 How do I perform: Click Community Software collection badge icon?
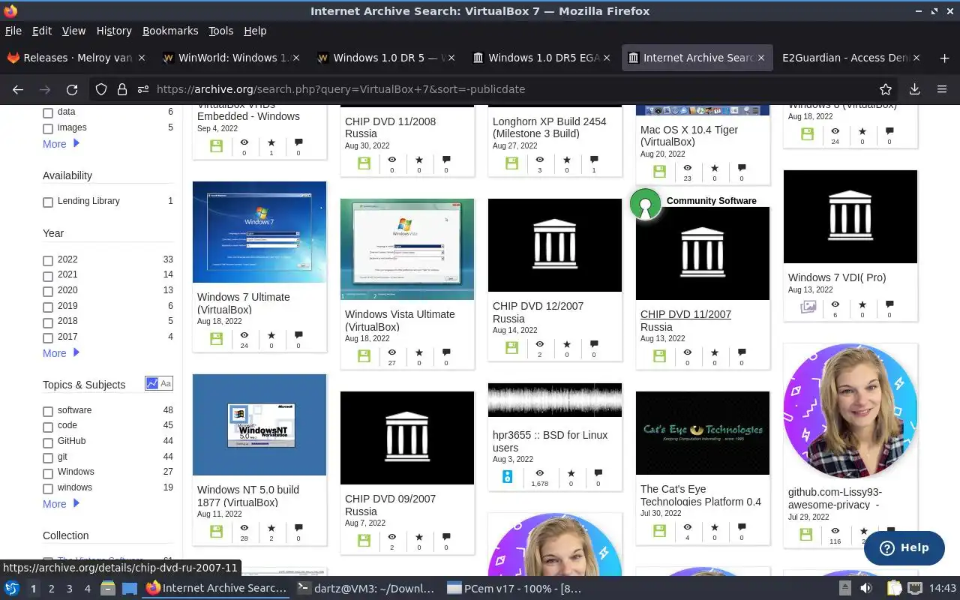click(x=645, y=205)
